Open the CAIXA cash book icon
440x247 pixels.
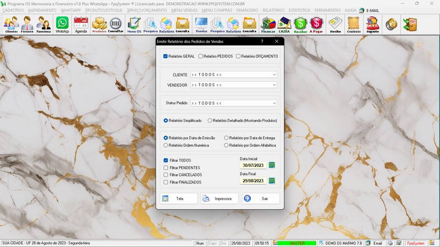tap(284, 25)
